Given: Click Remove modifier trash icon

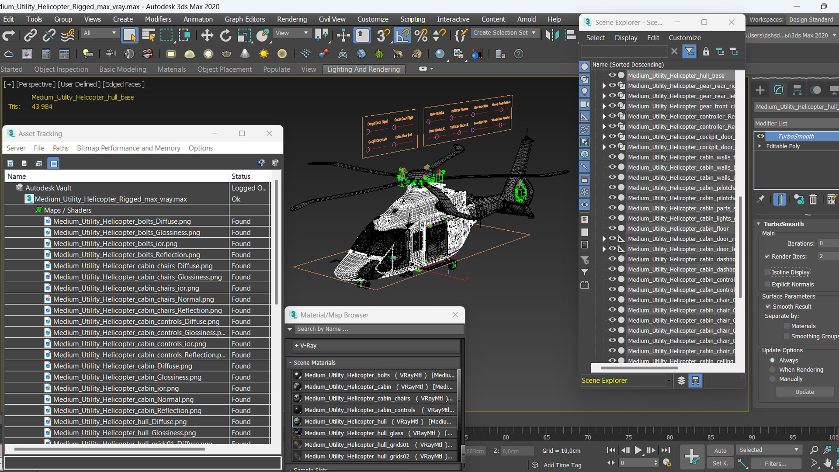Looking at the screenshot, I should [813, 199].
